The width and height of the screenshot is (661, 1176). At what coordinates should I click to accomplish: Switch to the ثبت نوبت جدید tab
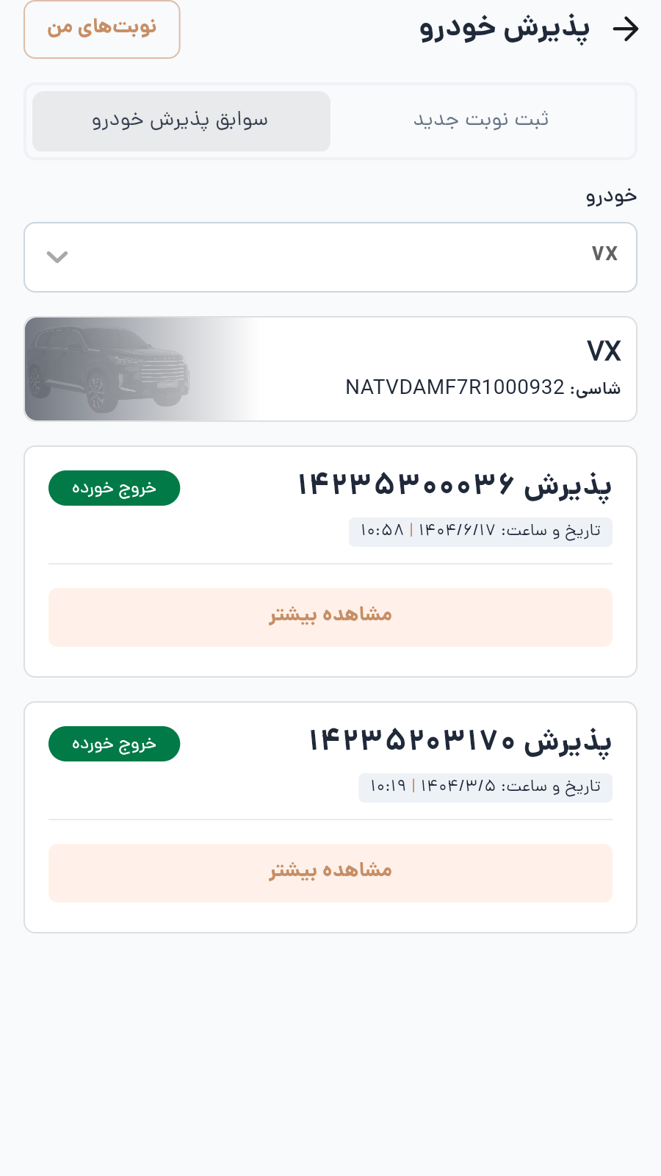[481, 121]
